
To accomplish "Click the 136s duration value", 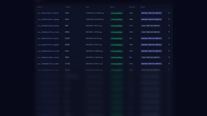I will (131, 13).
